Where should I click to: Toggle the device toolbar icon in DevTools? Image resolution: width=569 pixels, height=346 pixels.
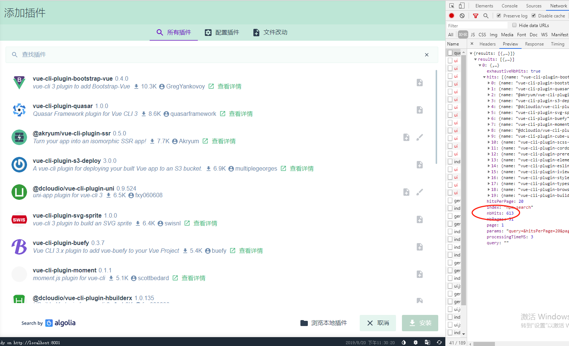462,6
